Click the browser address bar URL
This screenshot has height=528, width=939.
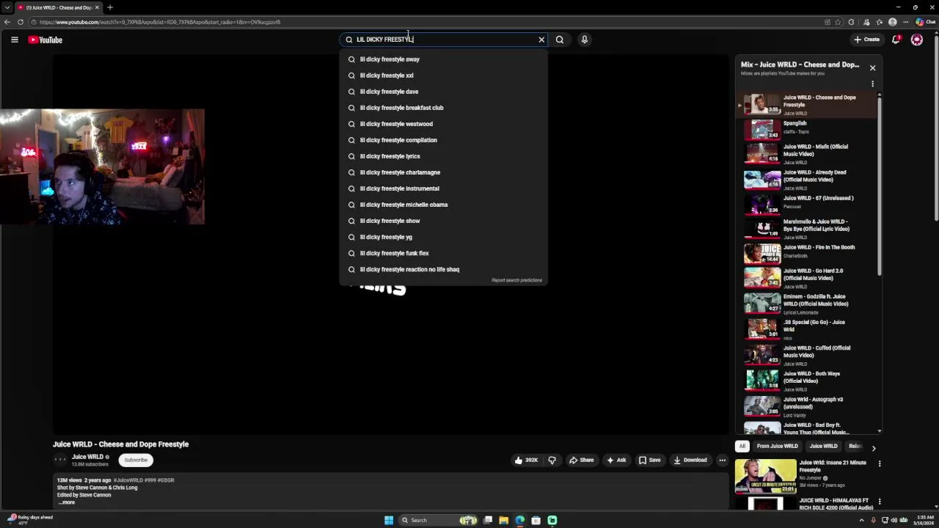(160, 22)
